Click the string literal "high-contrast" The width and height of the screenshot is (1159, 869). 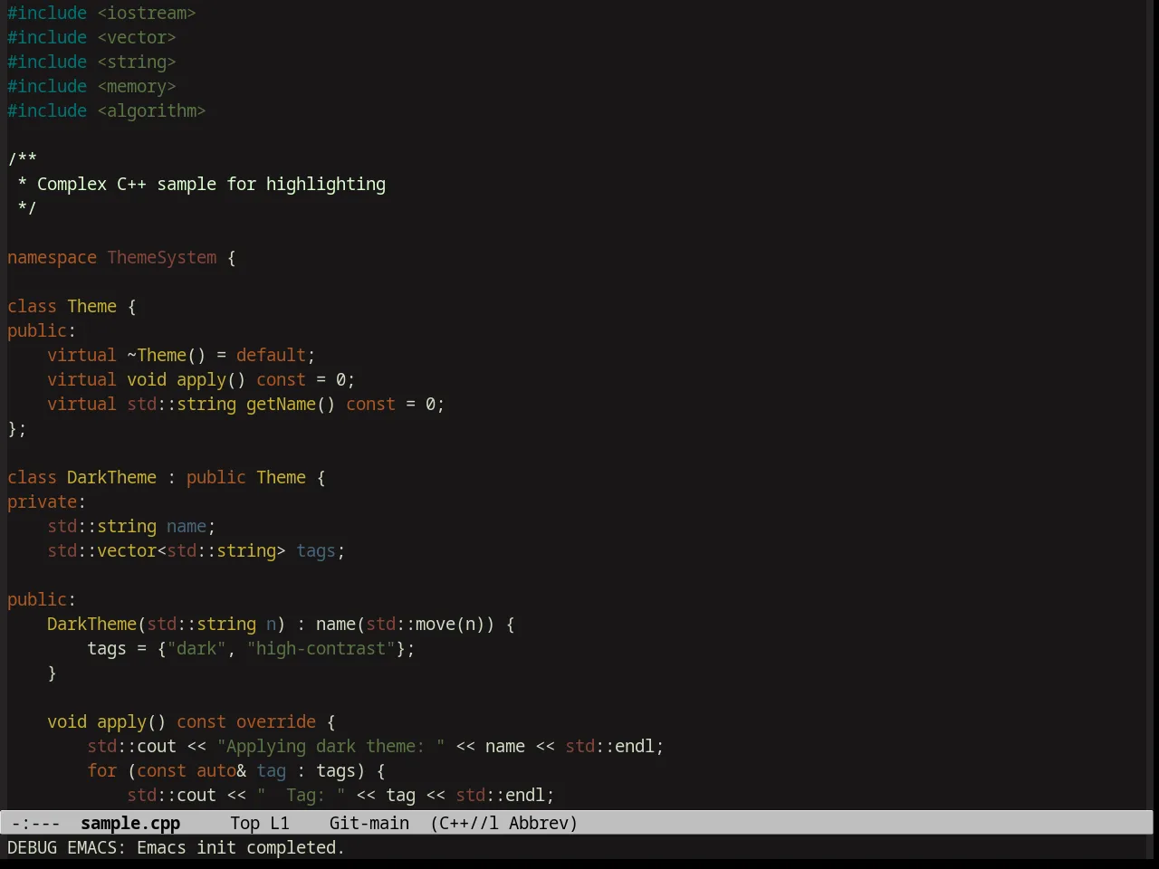point(321,648)
